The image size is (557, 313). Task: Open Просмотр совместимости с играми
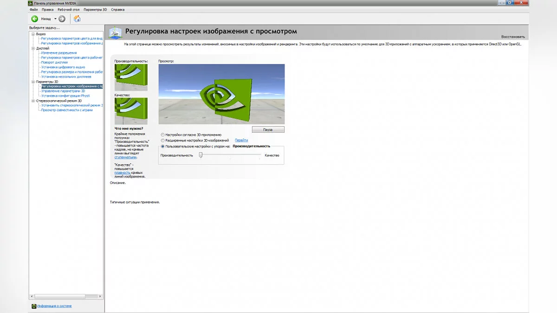coord(67,110)
